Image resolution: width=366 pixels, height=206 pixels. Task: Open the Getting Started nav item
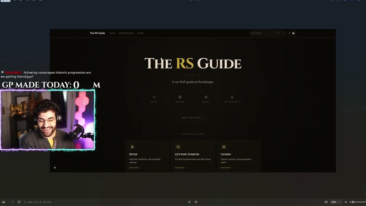click(x=126, y=33)
